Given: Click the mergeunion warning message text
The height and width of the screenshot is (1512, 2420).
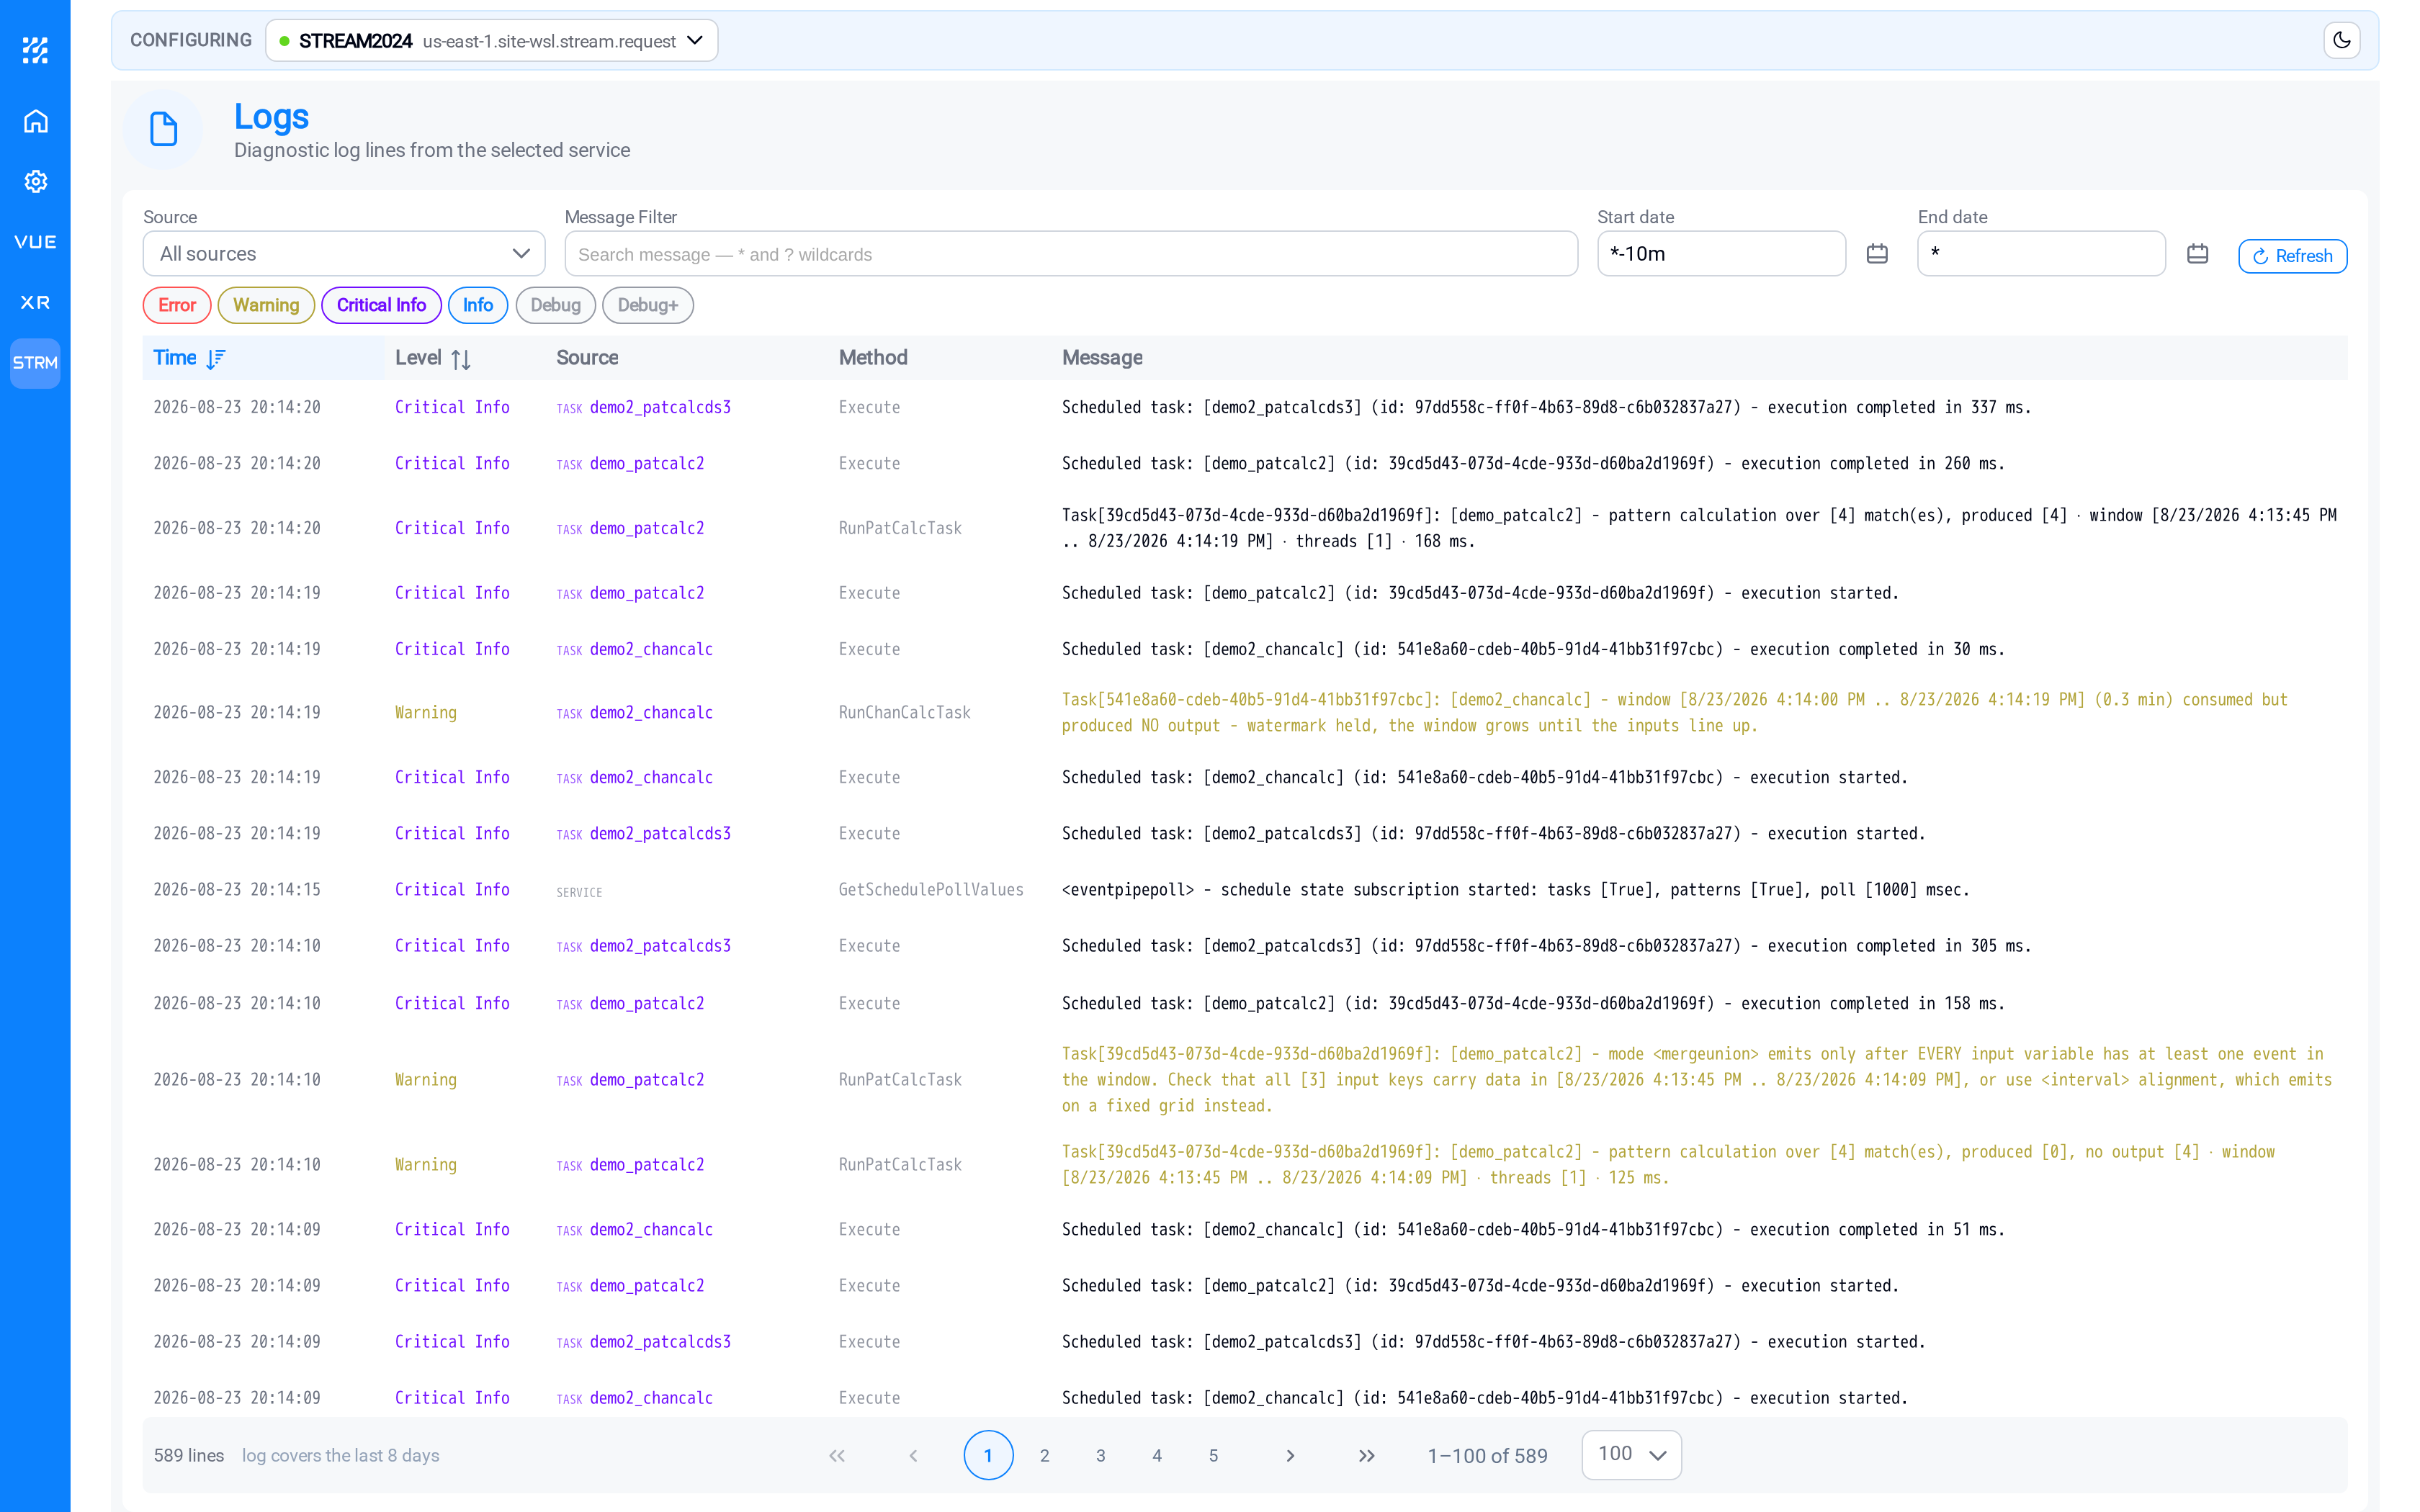Looking at the screenshot, I should click(x=1698, y=1080).
